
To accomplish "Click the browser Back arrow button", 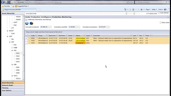I will (3, 2).
